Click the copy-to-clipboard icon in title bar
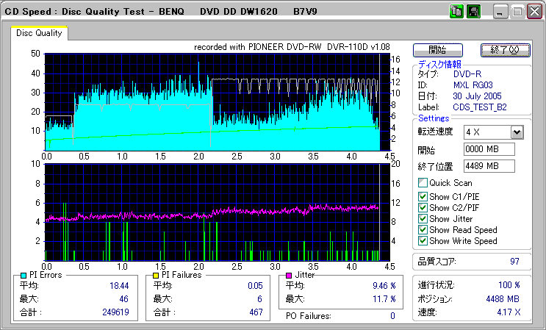 pyautogui.click(x=456, y=12)
